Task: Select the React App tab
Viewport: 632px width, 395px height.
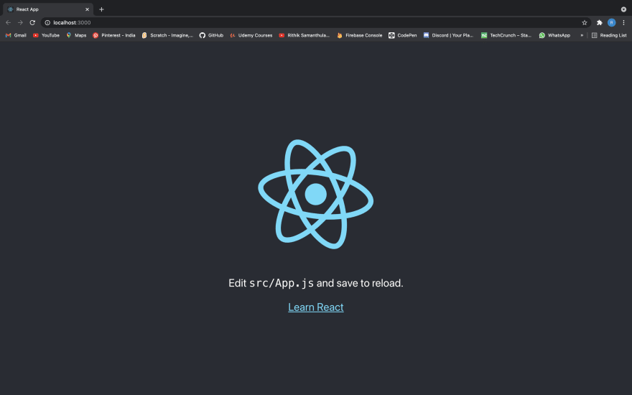Action: point(48,9)
